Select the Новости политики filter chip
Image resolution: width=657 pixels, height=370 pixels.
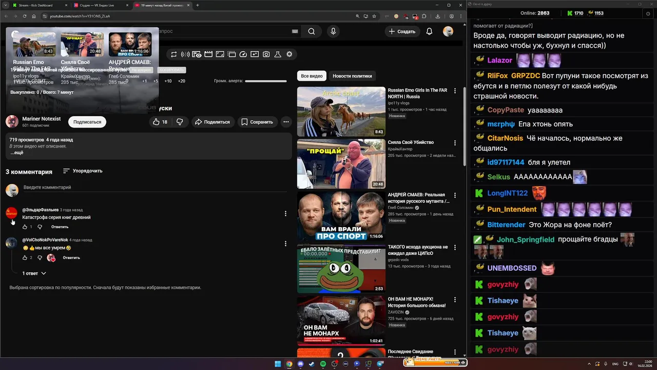(x=352, y=76)
